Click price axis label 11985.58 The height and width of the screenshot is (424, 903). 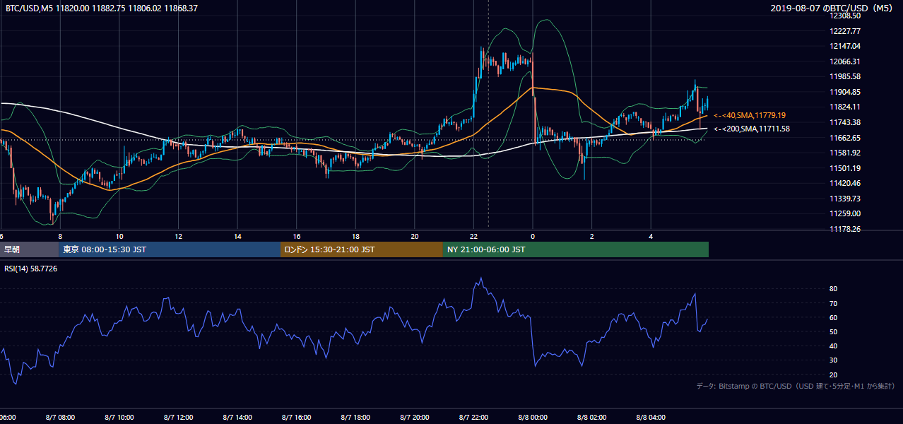pos(845,76)
